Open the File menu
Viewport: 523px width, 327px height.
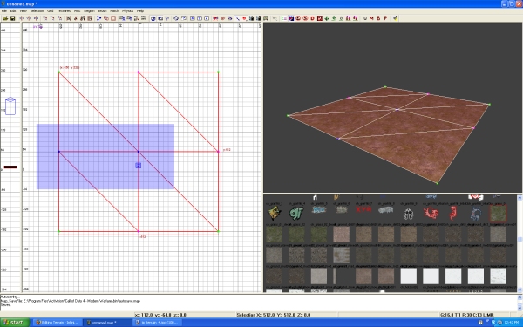pos(4,10)
